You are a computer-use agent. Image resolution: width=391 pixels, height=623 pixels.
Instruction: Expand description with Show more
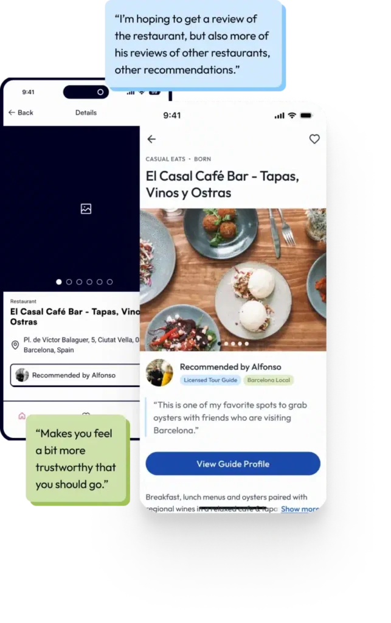(x=300, y=509)
